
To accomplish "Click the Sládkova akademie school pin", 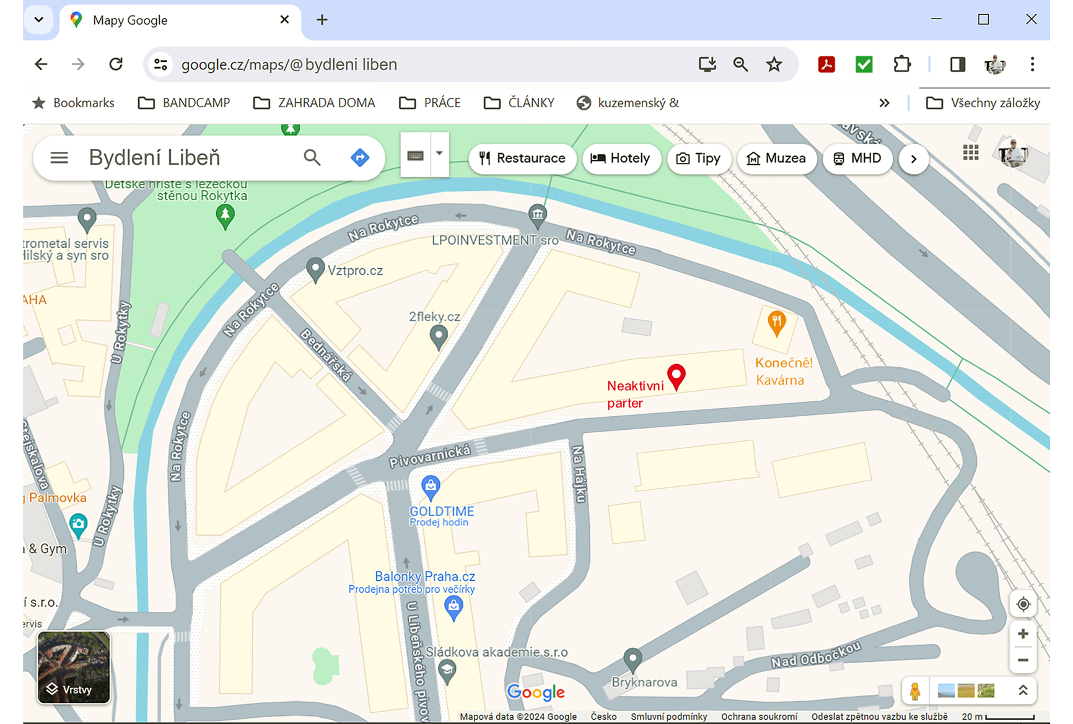I will [x=447, y=671].
